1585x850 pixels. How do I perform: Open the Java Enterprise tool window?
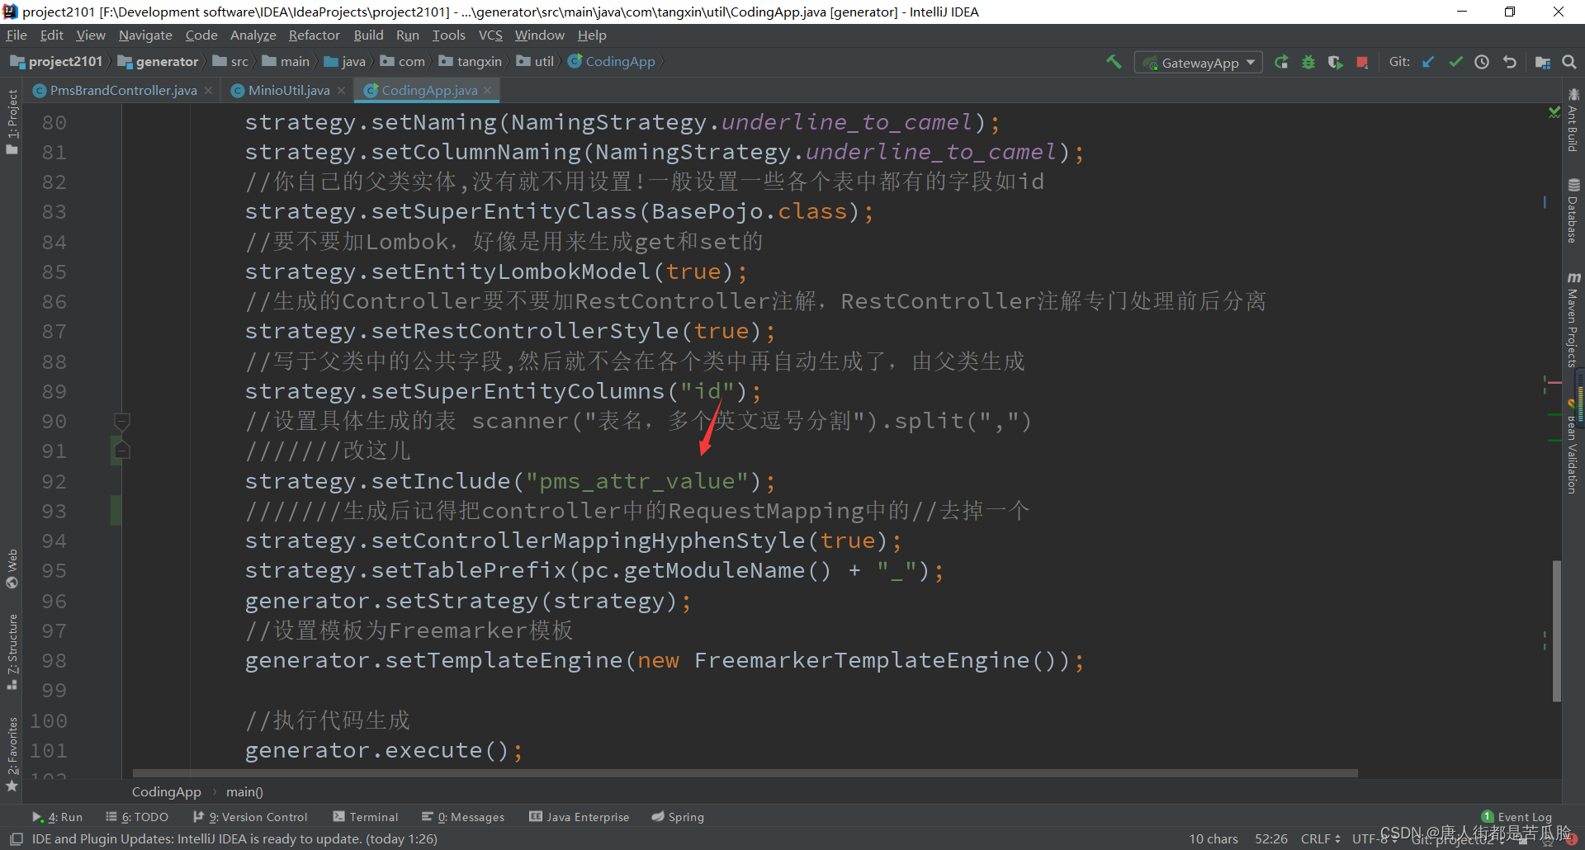(580, 817)
